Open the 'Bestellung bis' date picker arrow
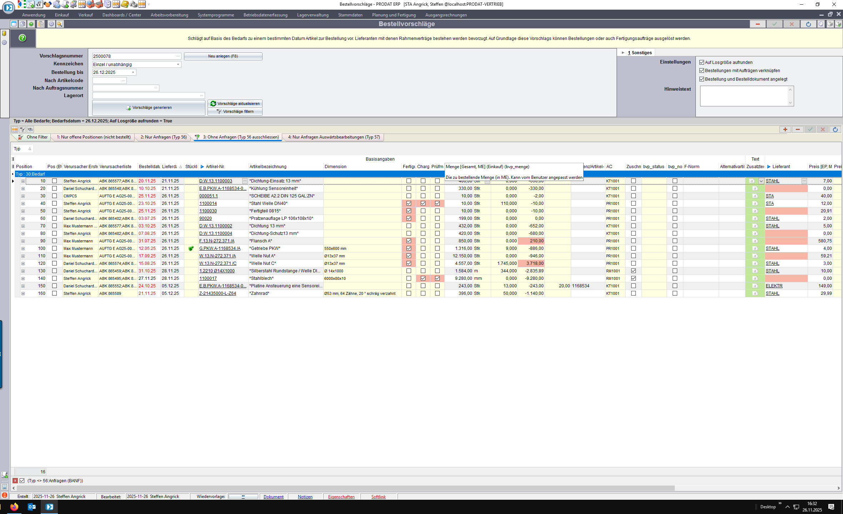This screenshot has width=843, height=514. [x=133, y=72]
